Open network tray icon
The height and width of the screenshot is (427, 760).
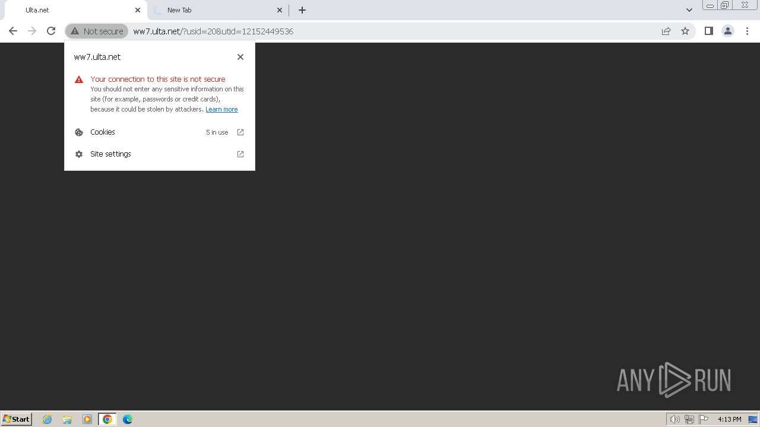pos(689,419)
